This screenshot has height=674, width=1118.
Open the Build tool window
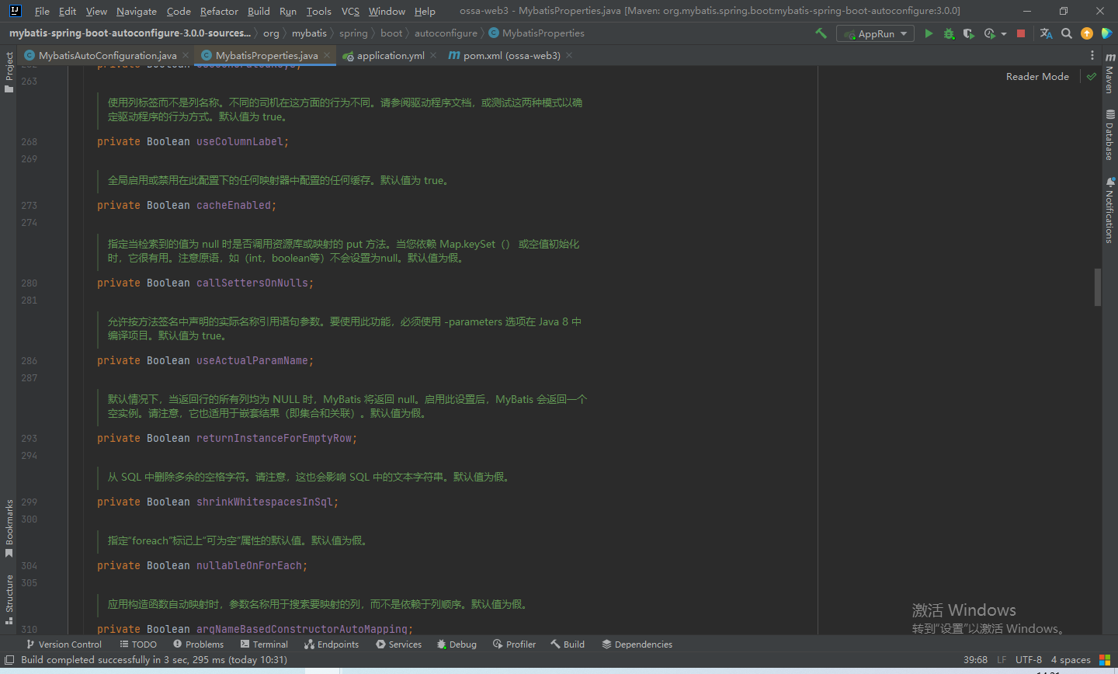coord(568,644)
